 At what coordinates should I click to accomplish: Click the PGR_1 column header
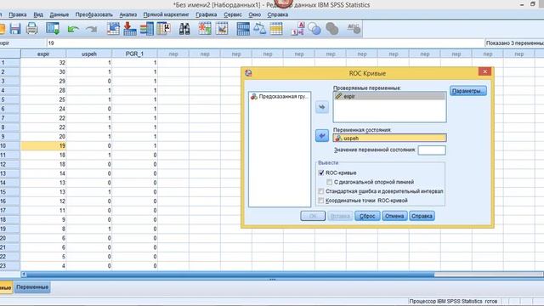point(134,54)
